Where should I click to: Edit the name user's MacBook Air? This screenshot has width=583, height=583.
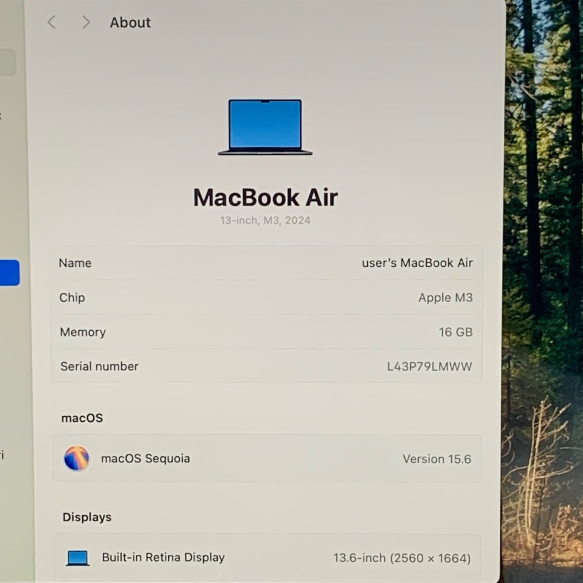pos(417,263)
